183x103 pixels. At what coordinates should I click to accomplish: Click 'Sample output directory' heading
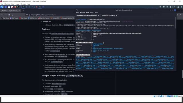[62, 76]
